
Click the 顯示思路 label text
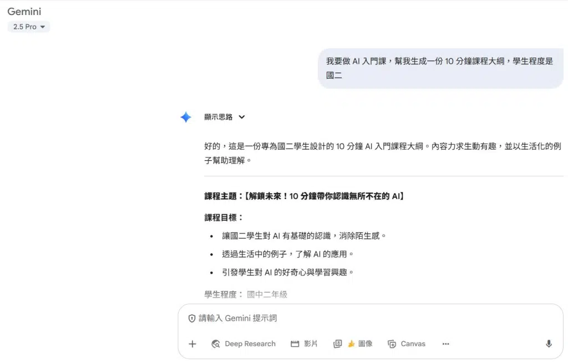pyautogui.click(x=218, y=117)
